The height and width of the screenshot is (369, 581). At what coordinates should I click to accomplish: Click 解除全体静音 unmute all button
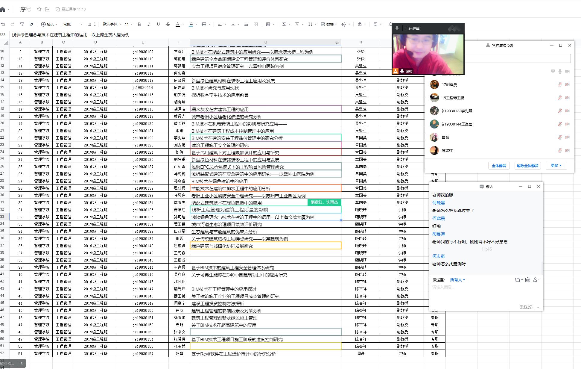(x=527, y=166)
